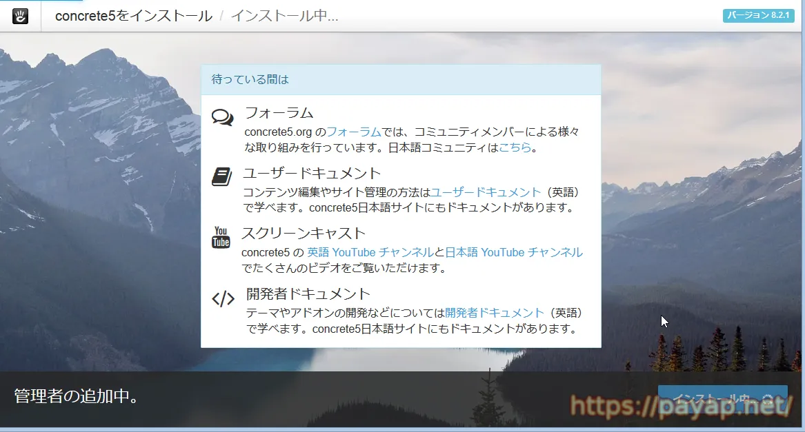Click the concrete5をインストール title
The image size is (805, 432).
[x=134, y=16]
